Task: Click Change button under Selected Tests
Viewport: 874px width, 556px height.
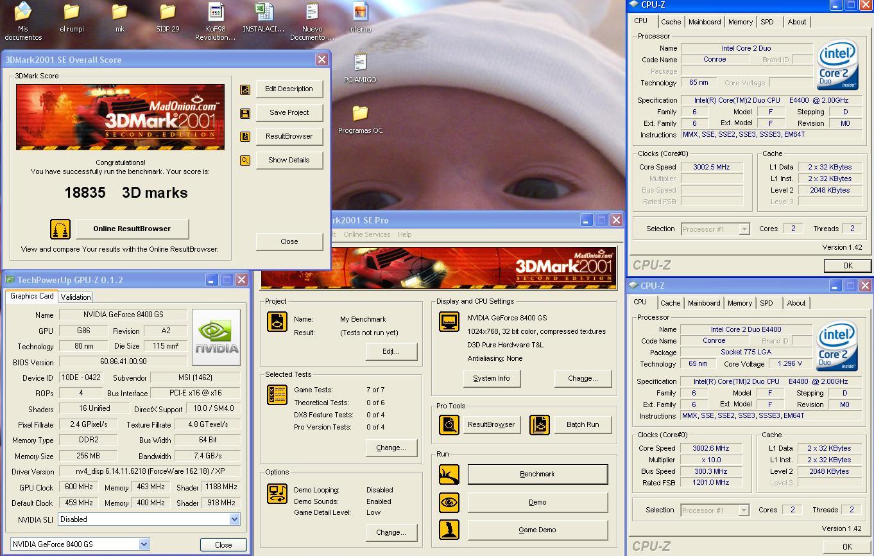Action: tap(391, 448)
